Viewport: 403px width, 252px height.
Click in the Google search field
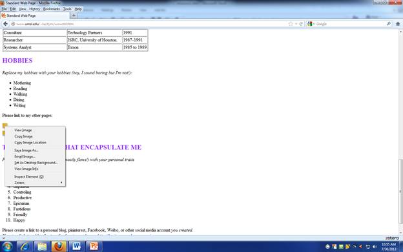pyautogui.click(x=350, y=24)
